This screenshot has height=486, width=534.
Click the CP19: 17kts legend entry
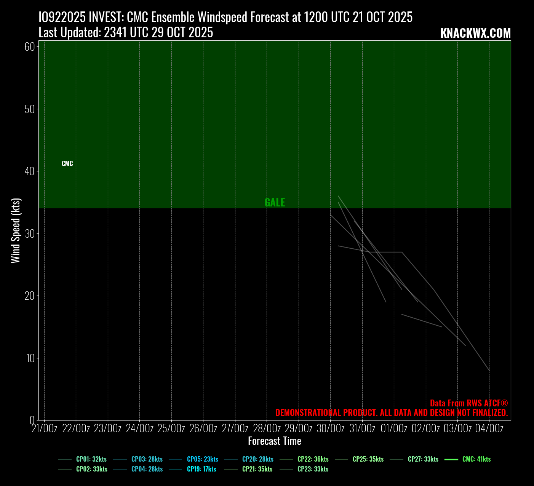point(201,469)
